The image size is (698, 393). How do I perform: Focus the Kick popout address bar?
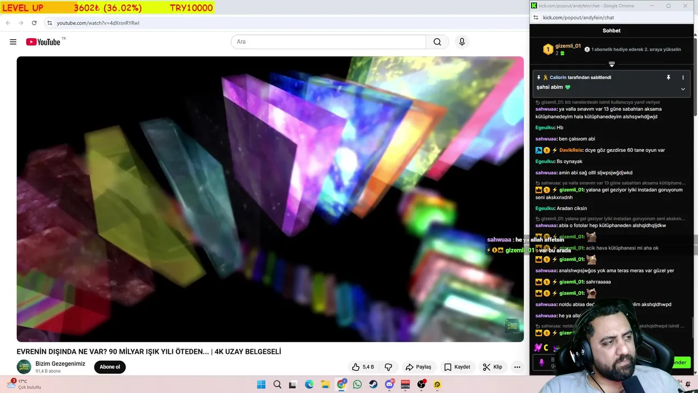point(579,17)
